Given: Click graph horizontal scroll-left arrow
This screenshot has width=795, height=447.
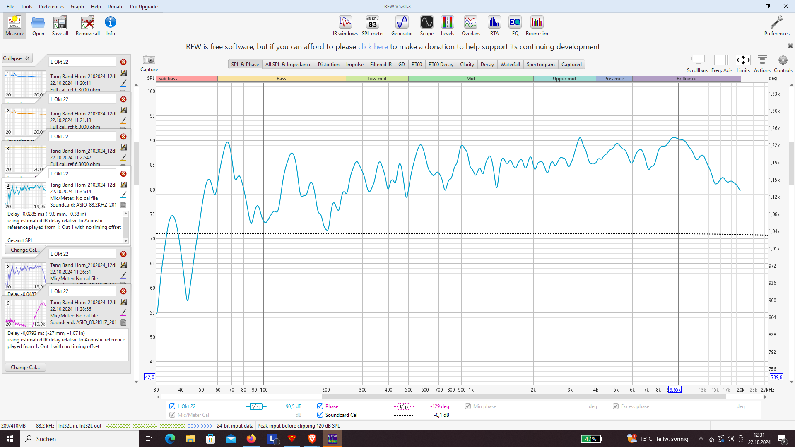Looking at the screenshot, I should (158, 397).
